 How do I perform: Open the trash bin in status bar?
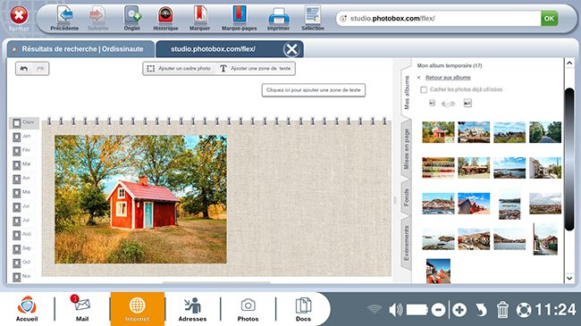pyautogui.click(x=502, y=310)
